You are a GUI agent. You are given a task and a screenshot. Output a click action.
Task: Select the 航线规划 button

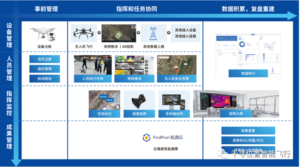coord(45,79)
